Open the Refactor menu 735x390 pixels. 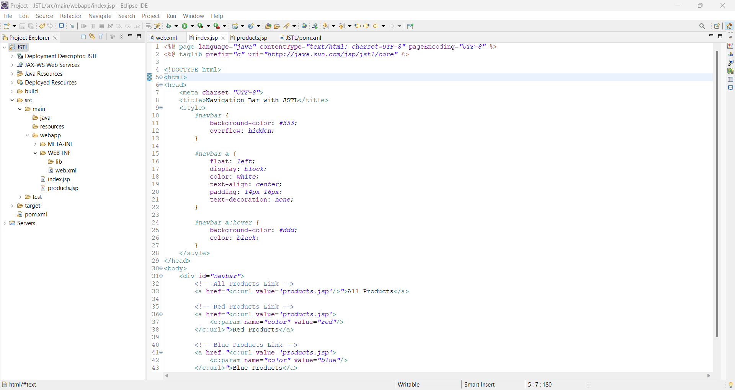point(71,16)
